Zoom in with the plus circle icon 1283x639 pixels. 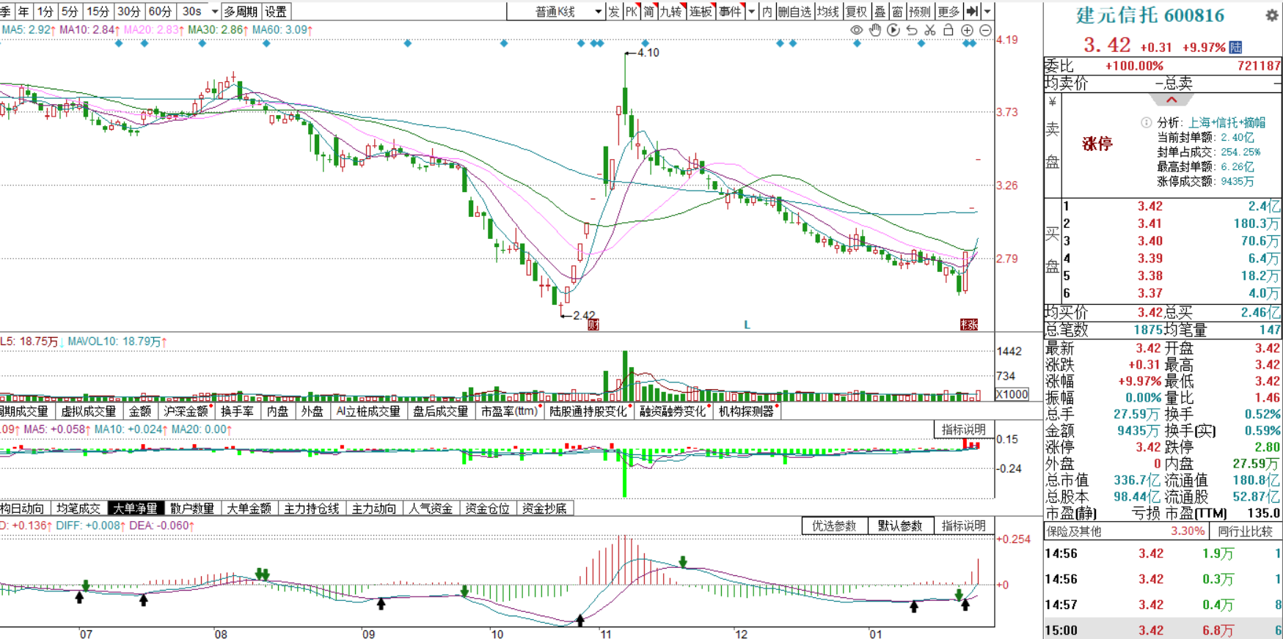(967, 30)
